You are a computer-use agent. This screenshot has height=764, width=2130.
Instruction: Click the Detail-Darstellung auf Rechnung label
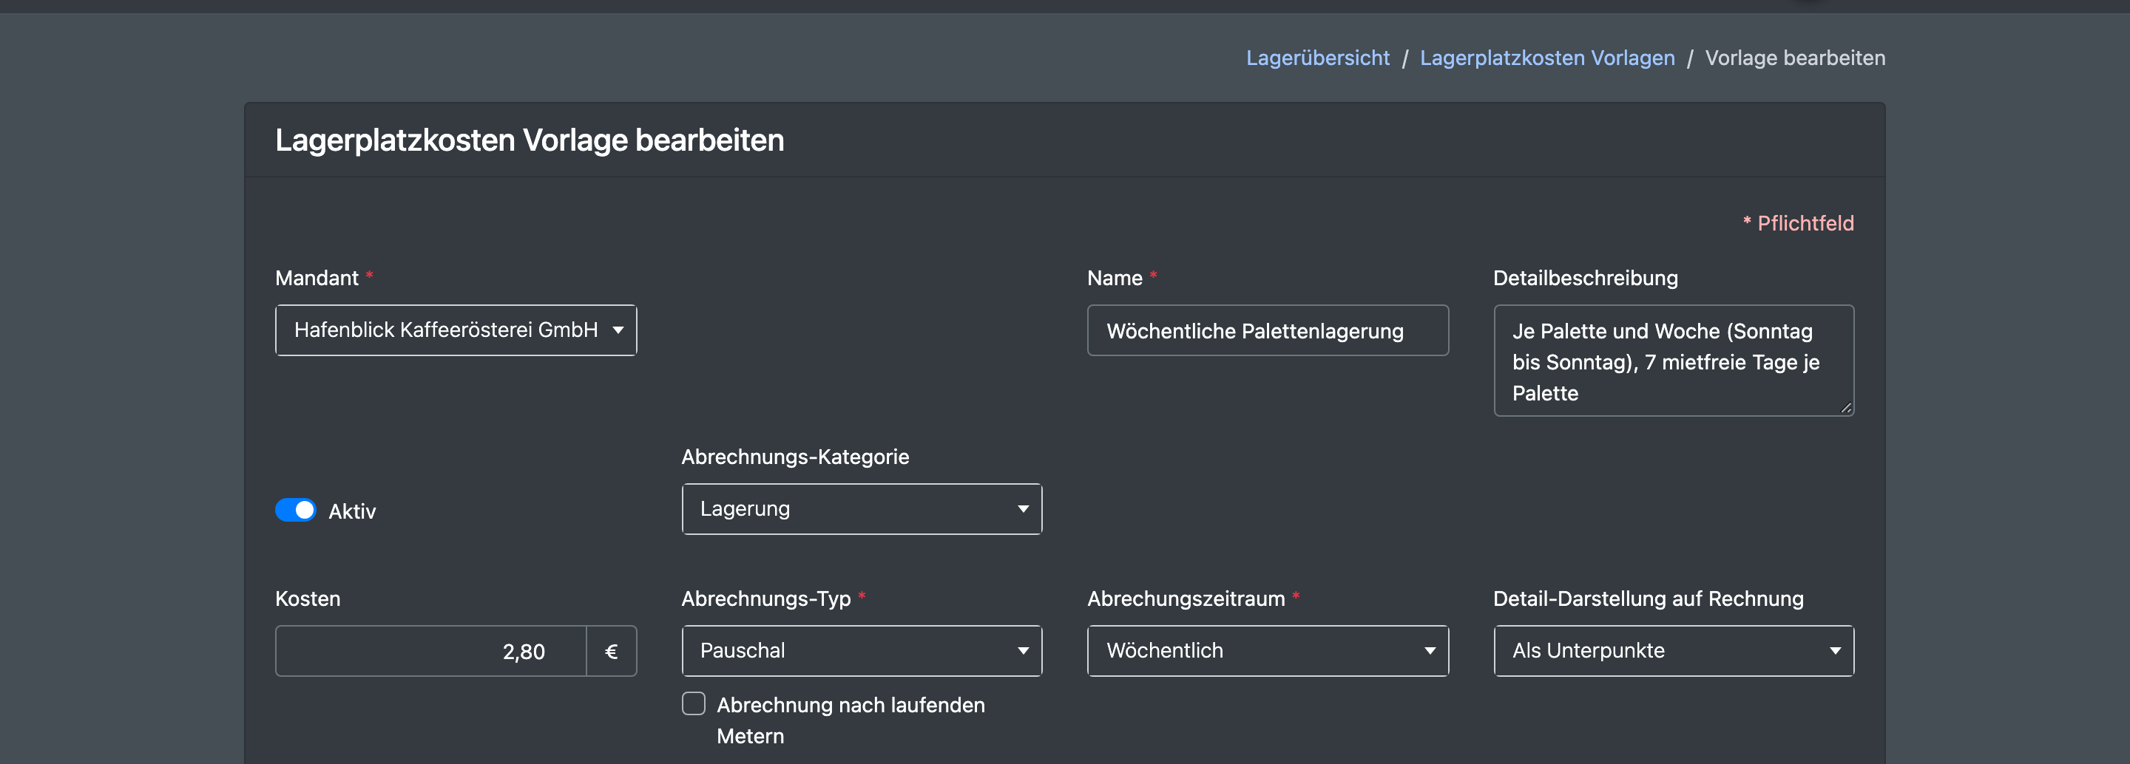point(1648,598)
